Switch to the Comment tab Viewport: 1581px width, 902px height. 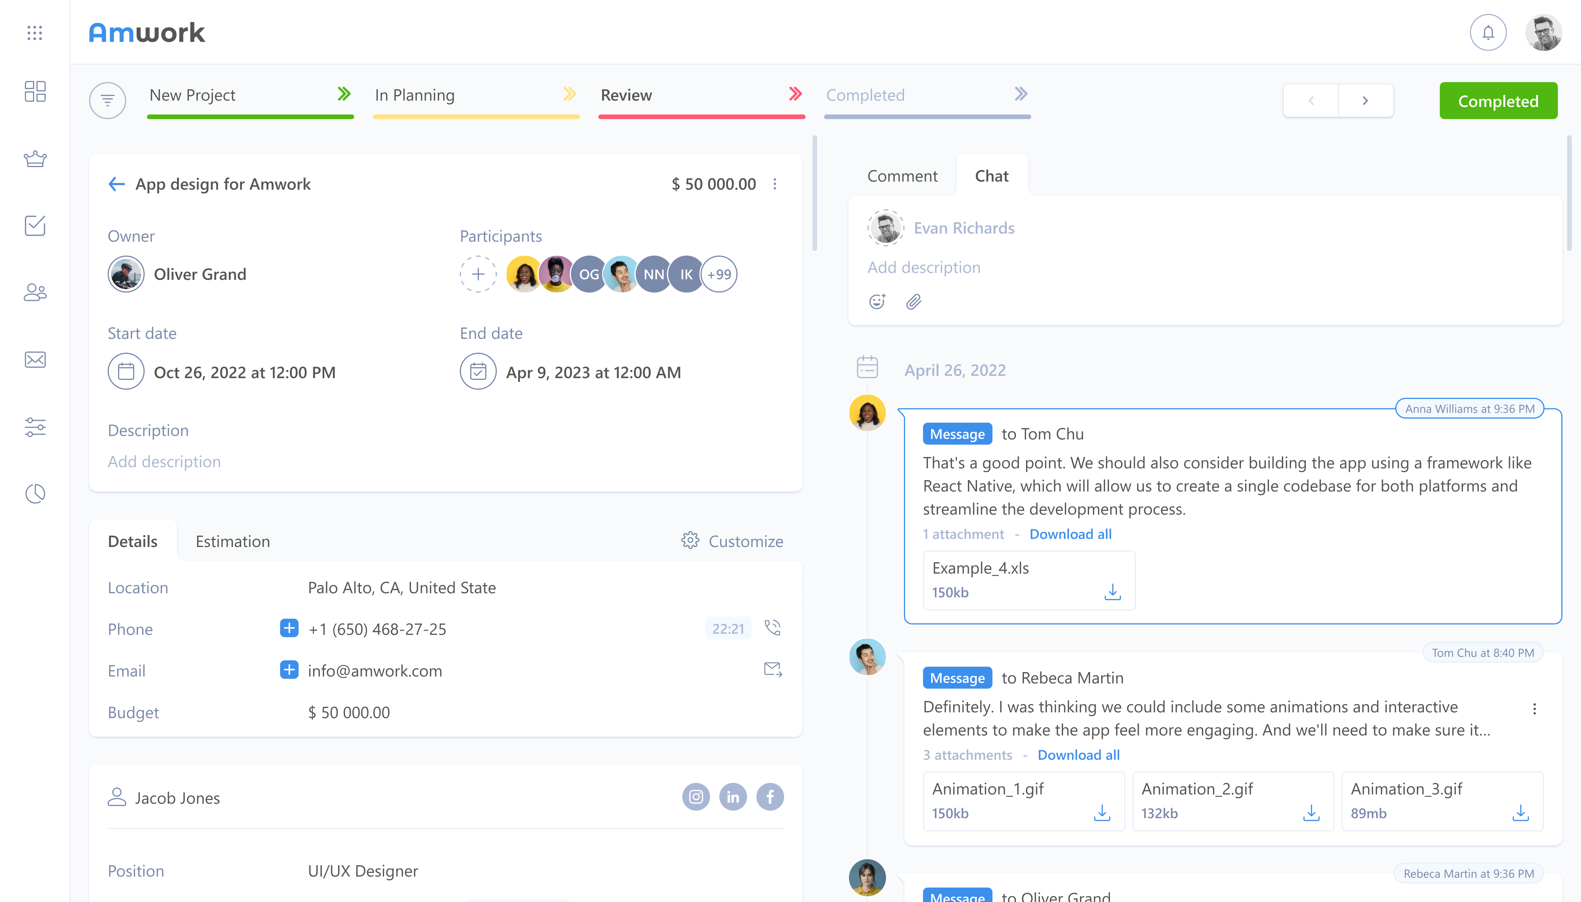pos(902,176)
